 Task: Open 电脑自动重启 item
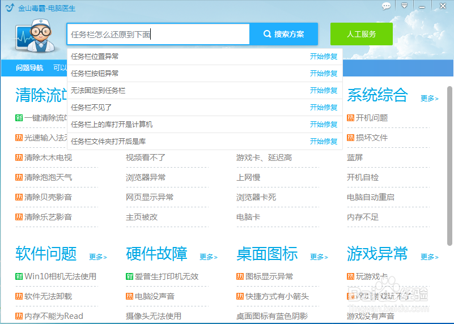[371, 197]
